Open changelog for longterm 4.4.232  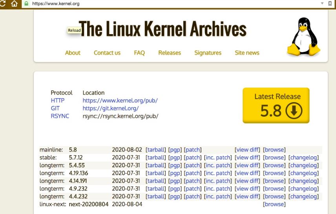(304, 196)
